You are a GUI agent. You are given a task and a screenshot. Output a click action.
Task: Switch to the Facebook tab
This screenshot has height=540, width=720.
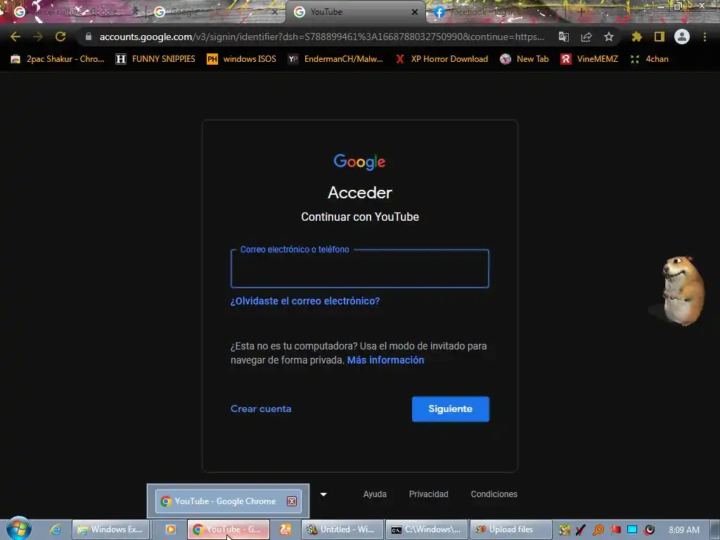[x=496, y=12]
